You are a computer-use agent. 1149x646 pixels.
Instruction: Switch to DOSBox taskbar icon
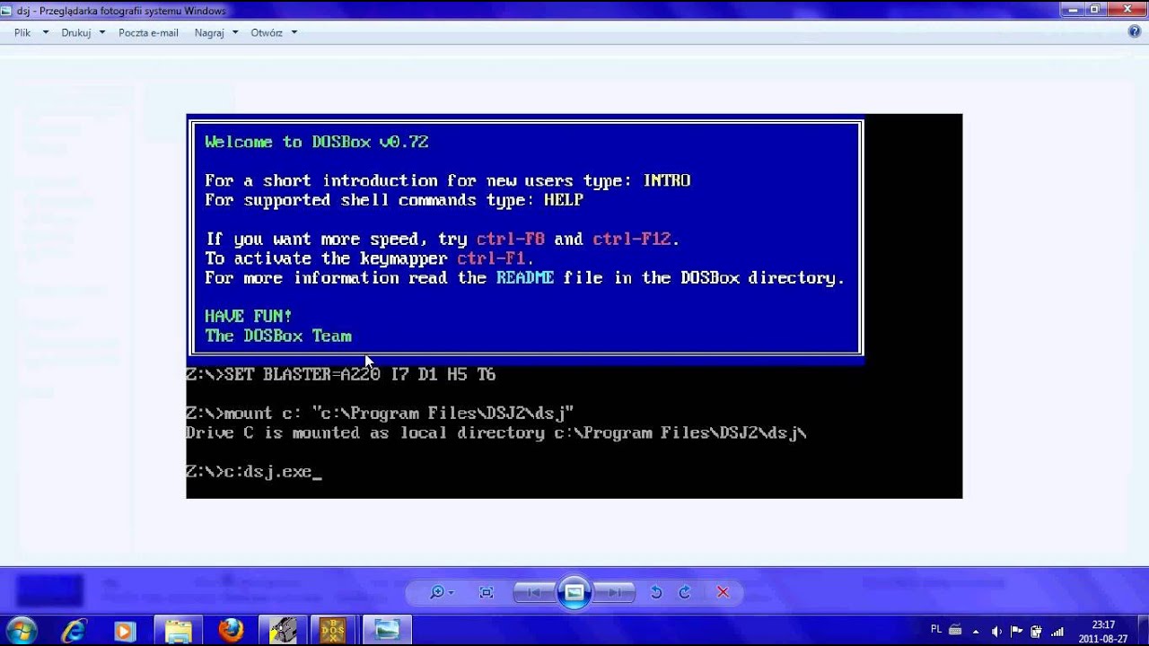[333, 631]
